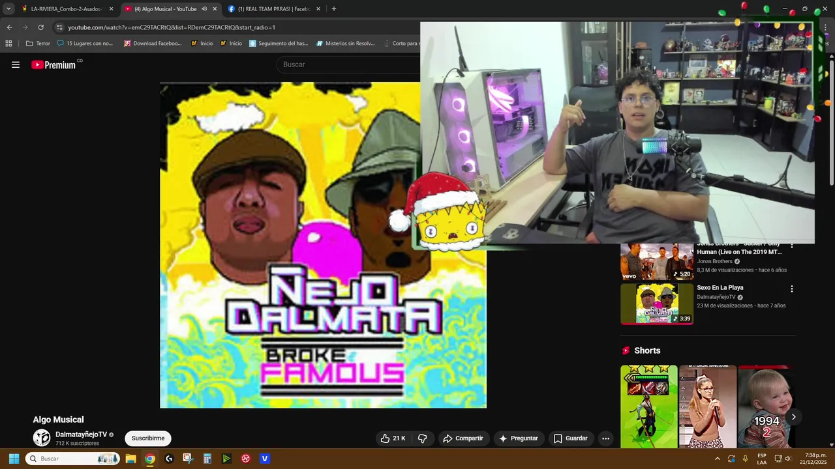The image size is (835, 469).
Task: Open the Misterios sin Resolv... bookmark
Action: pos(346,44)
